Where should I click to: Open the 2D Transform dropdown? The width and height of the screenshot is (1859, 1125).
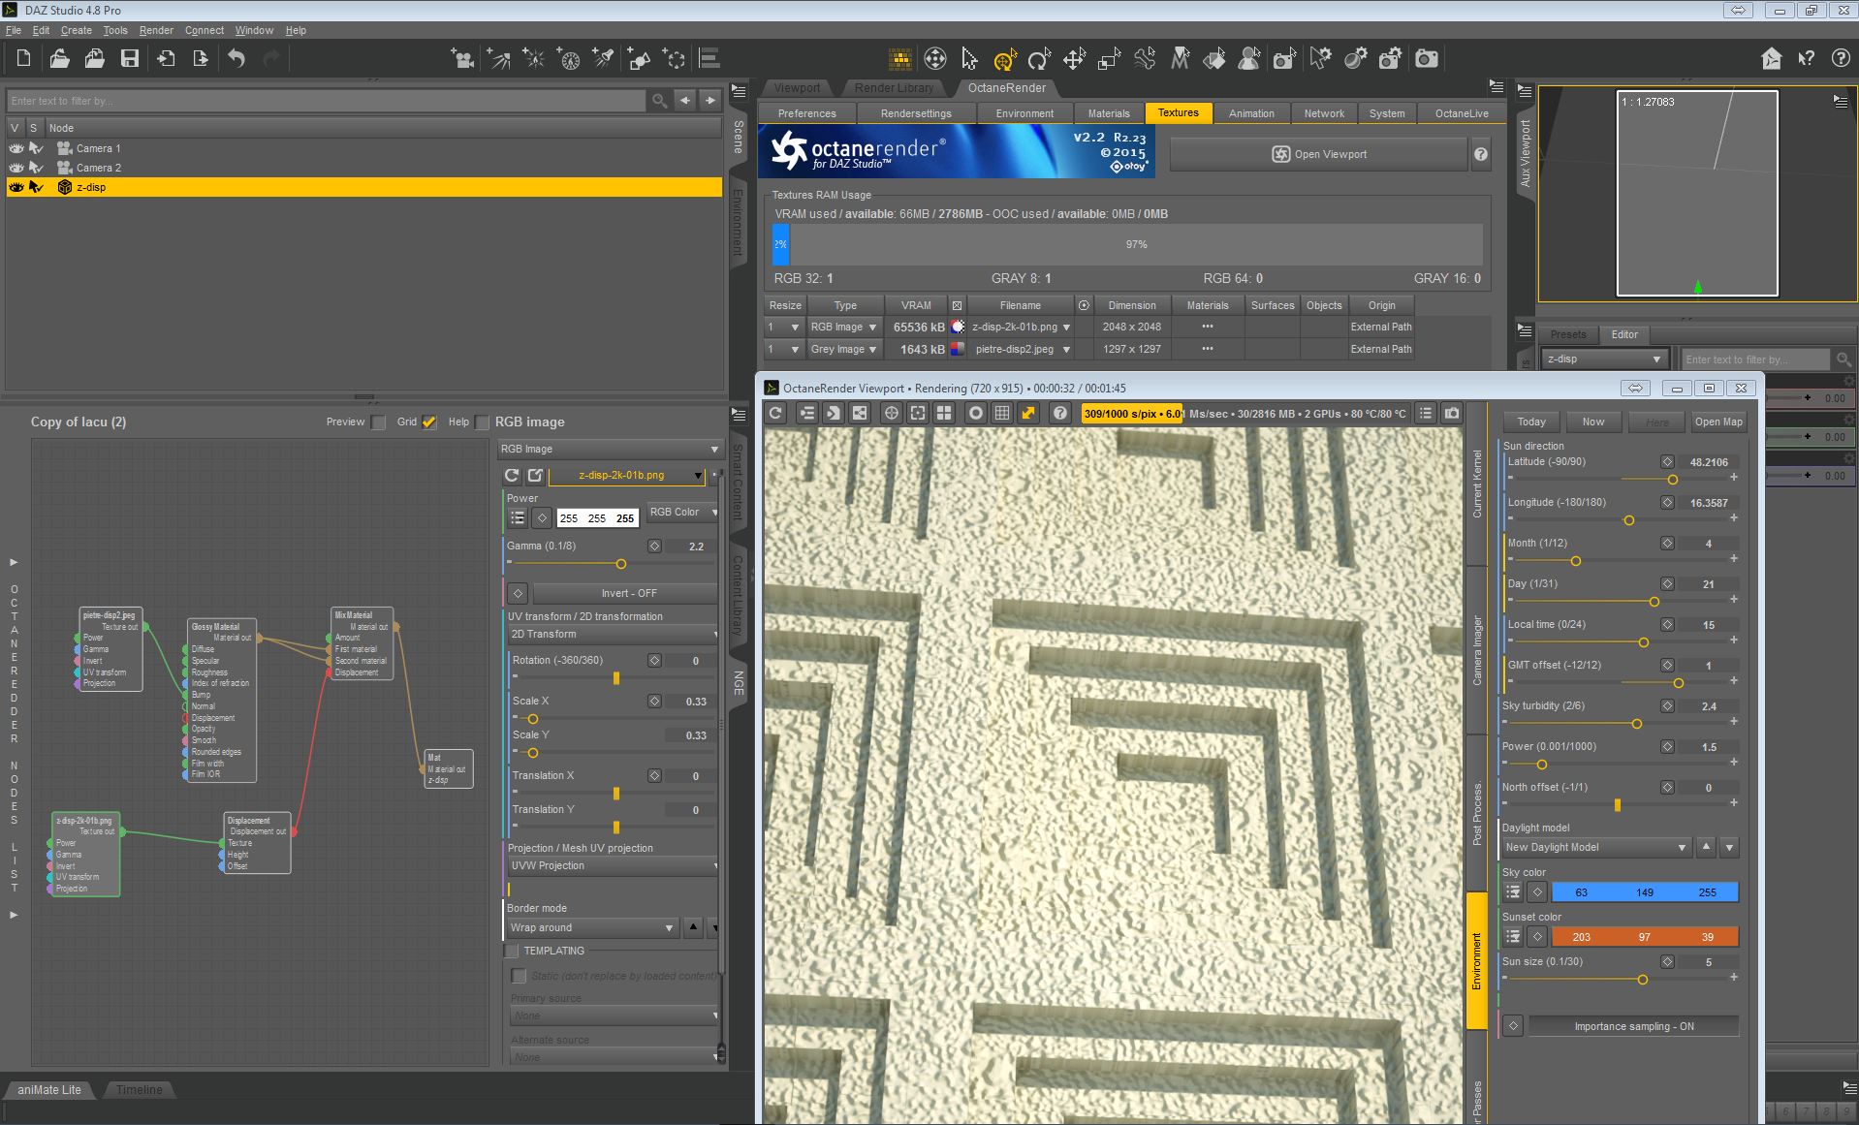(x=613, y=635)
